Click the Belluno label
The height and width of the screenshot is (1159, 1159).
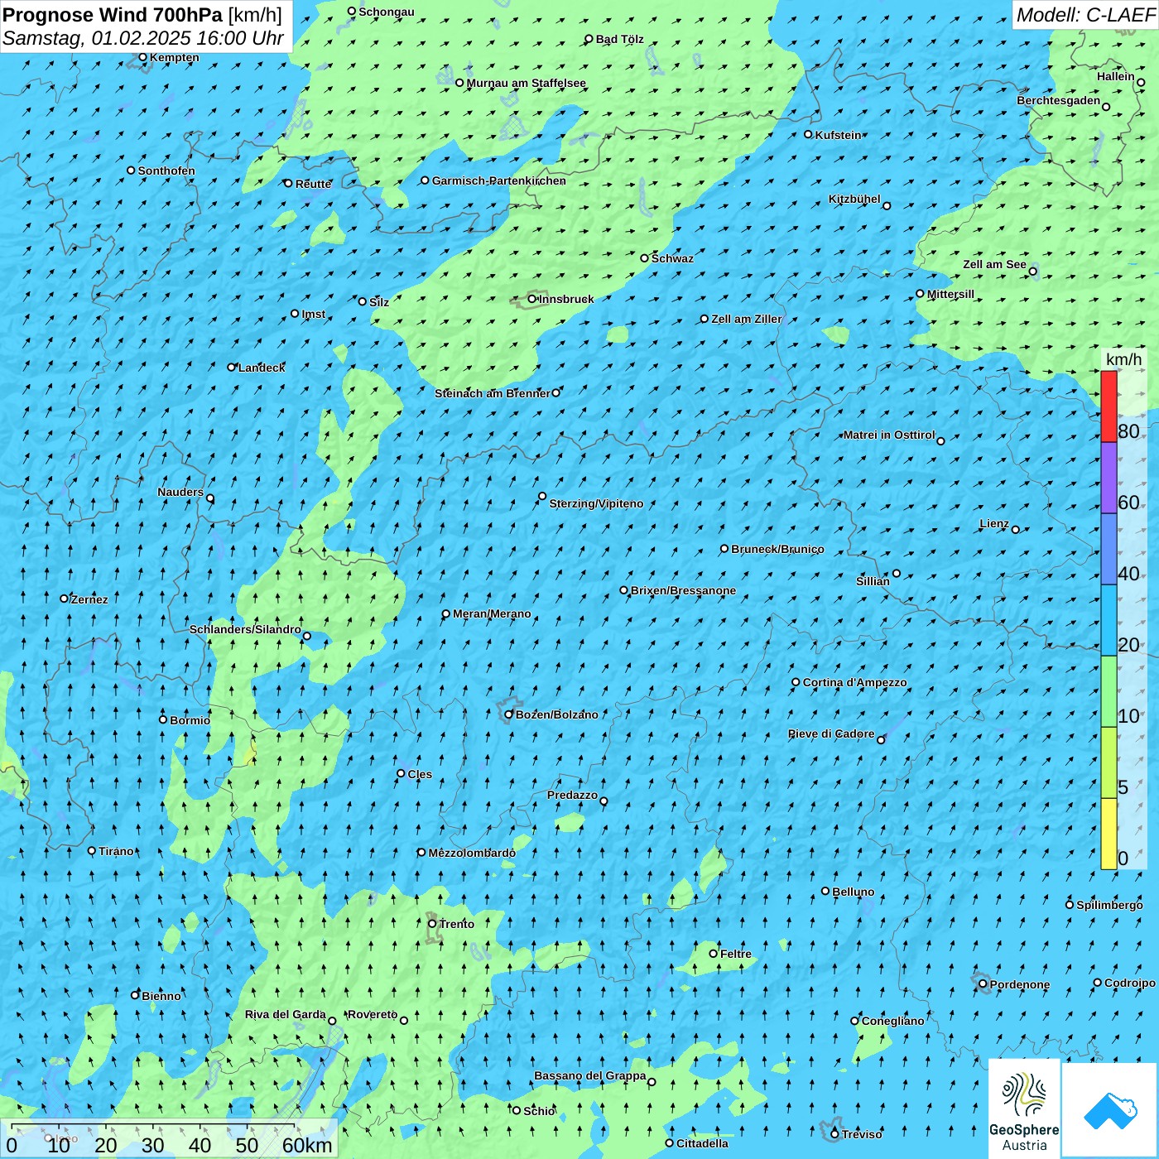click(x=853, y=892)
